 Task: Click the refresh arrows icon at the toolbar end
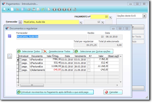(74, 9)
